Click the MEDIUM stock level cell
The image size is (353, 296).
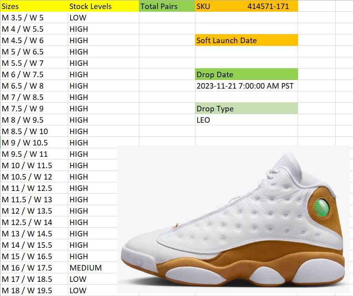(93, 268)
